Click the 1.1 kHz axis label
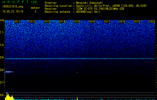This screenshot has height=100, width=157. point(2,32)
